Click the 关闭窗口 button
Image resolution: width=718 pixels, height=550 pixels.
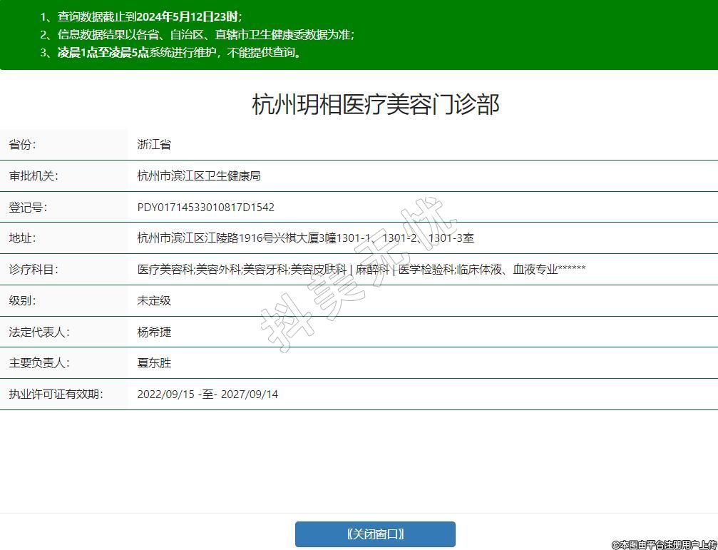click(375, 534)
